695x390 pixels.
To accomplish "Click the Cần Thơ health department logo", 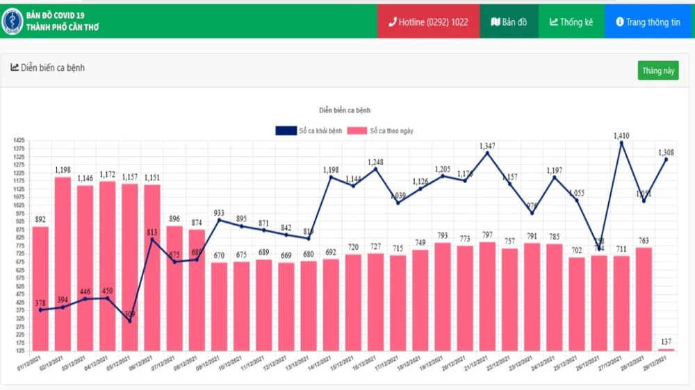I will 12,21.
